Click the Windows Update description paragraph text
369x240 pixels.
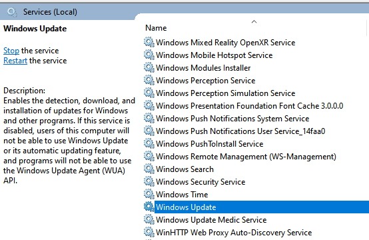(69, 141)
